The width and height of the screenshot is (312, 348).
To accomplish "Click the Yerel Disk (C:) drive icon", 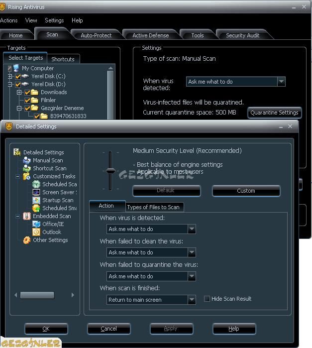I will click(25, 76).
